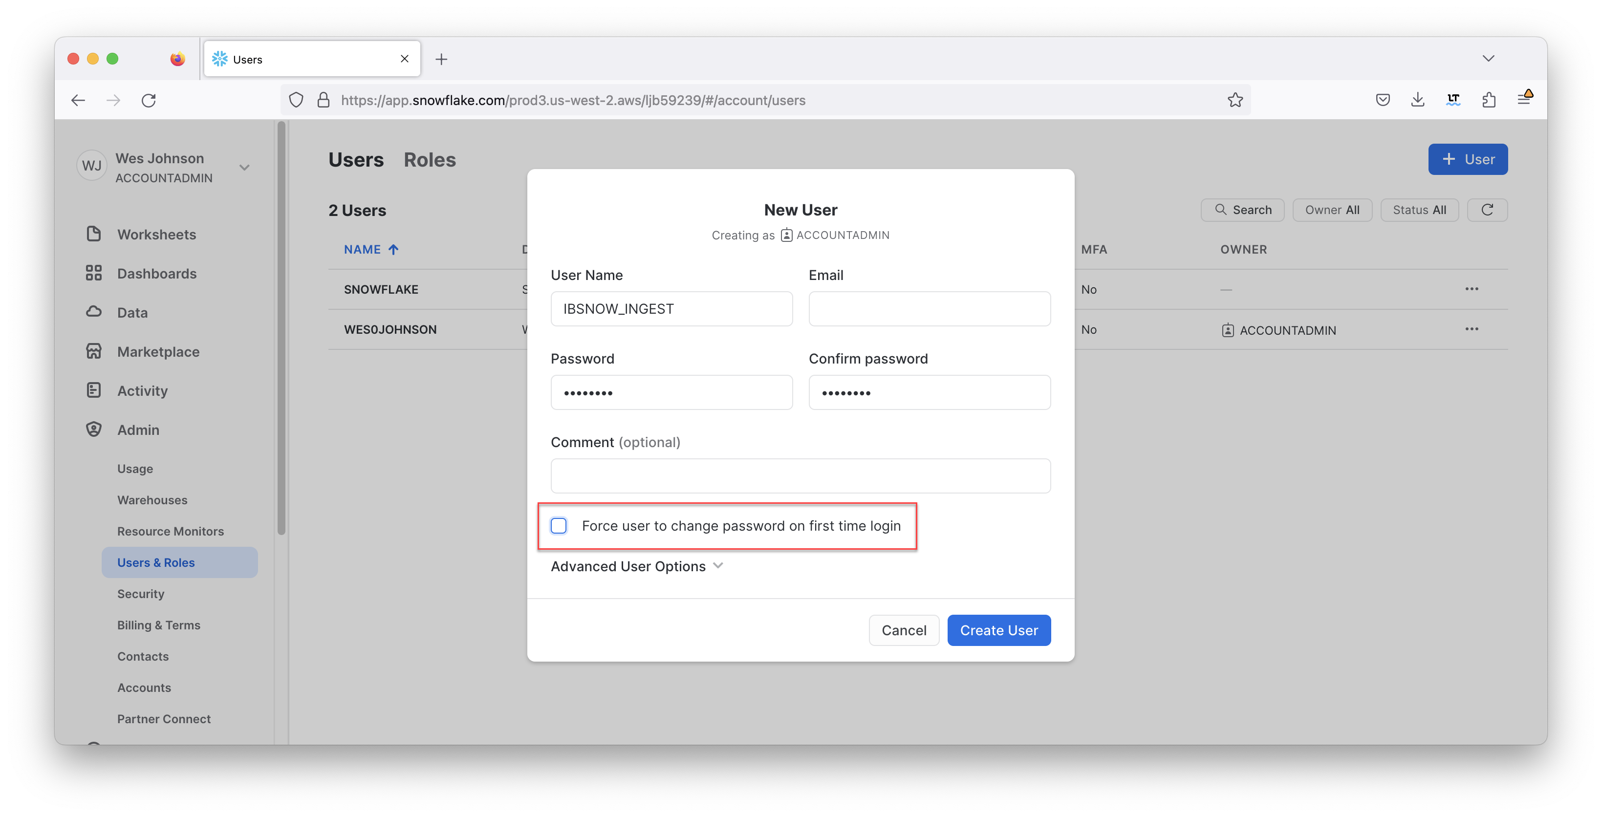Open the browser extensions puzzle icon
The width and height of the screenshot is (1602, 817).
(x=1489, y=100)
